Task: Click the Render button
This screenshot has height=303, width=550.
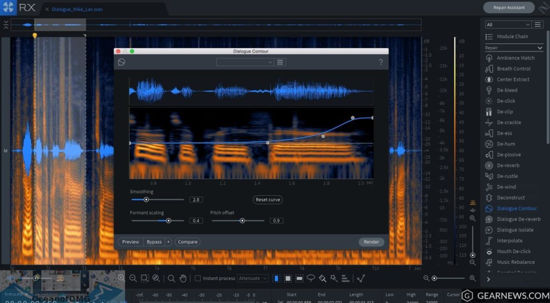Action: (x=371, y=242)
